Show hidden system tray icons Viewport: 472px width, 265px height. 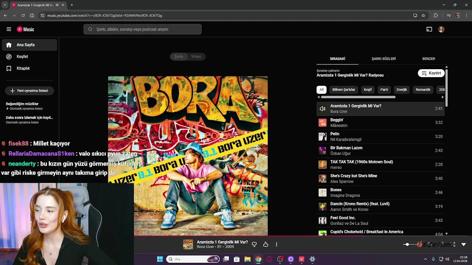click(426, 259)
